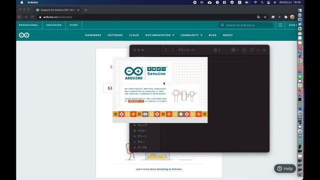
Task: Open the HARDWARE menu item
Action: [93, 35]
